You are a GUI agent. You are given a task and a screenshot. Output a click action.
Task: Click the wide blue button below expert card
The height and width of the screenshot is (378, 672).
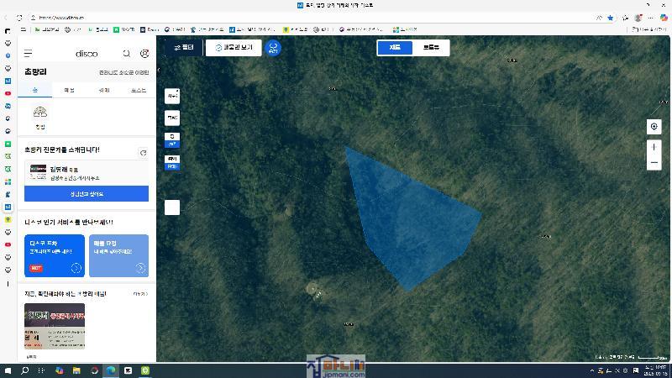click(87, 194)
